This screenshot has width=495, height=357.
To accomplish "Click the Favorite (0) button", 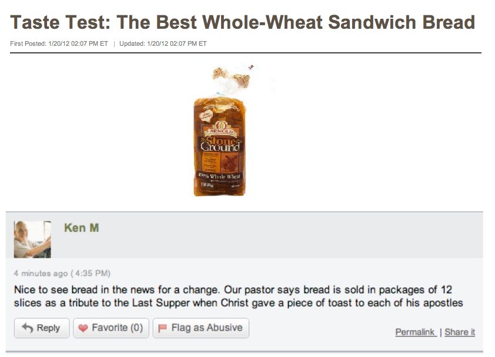I will 111,328.
